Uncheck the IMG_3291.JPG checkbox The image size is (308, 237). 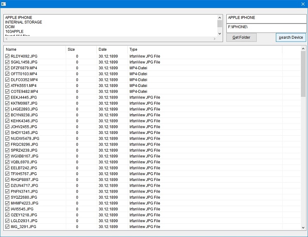(x=7, y=227)
